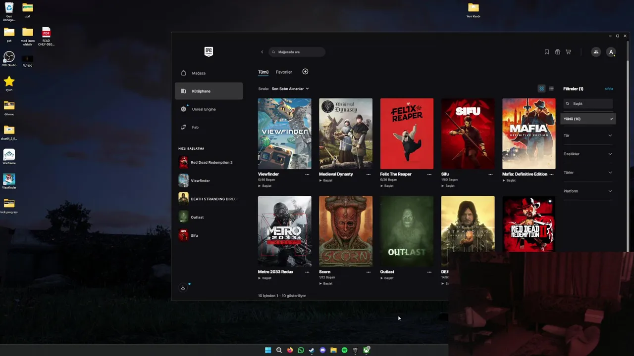Click the Epic Games logo in sidebar
The image size is (634, 356).
(x=209, y=52)
